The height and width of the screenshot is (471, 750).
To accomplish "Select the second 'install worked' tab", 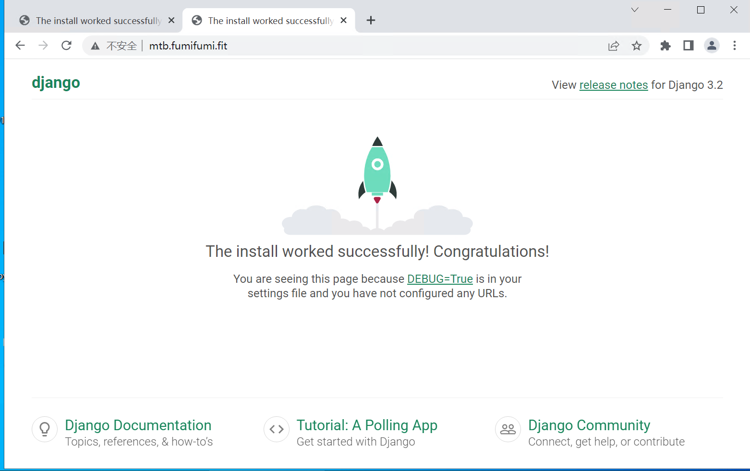I will (269, 21).
